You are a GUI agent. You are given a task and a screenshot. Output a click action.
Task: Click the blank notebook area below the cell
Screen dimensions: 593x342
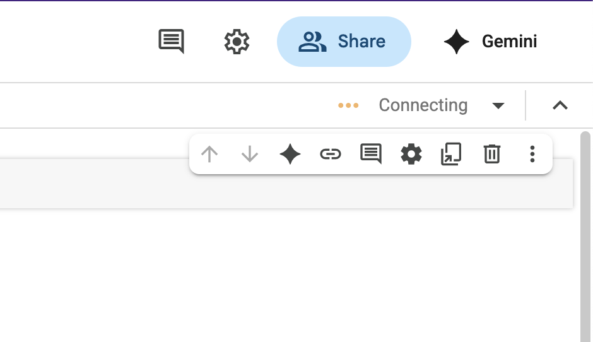(284, 278)
